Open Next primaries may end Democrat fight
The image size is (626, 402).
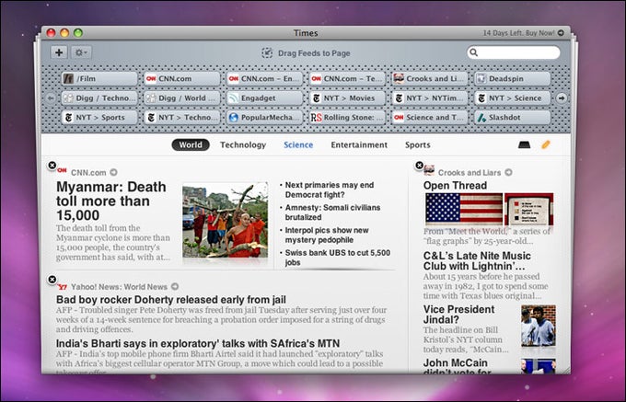[330, 190]
